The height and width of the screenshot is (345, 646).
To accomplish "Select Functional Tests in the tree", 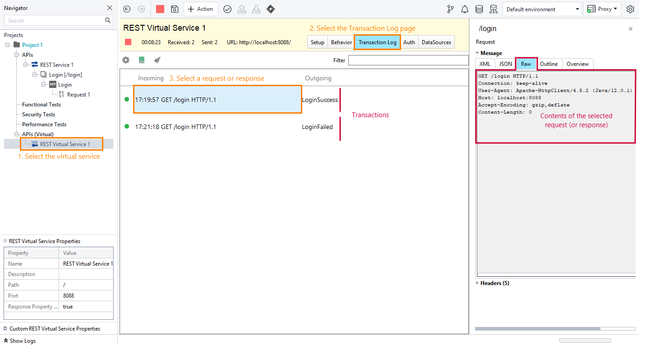I will coord(42,105).
